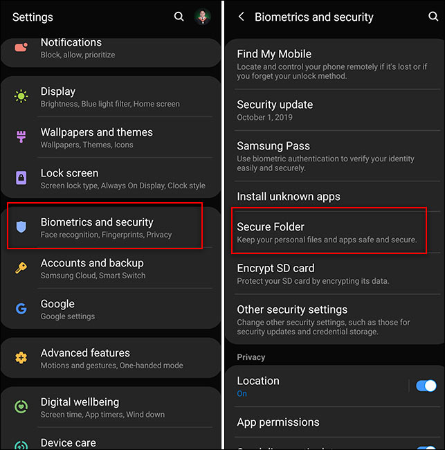Tap the back arrow beside Biometrics and security

242,17
